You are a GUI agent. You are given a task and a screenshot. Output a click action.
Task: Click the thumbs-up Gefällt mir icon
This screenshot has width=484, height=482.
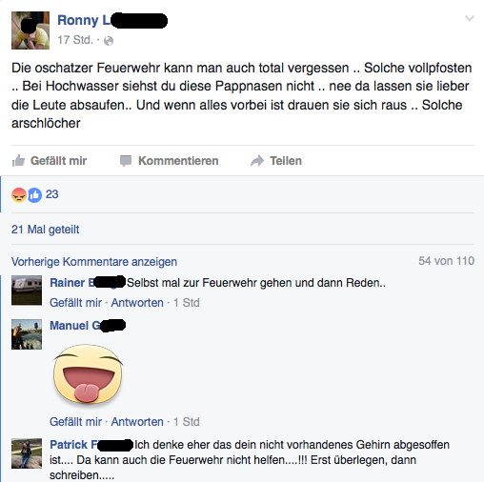coord(18,161)
